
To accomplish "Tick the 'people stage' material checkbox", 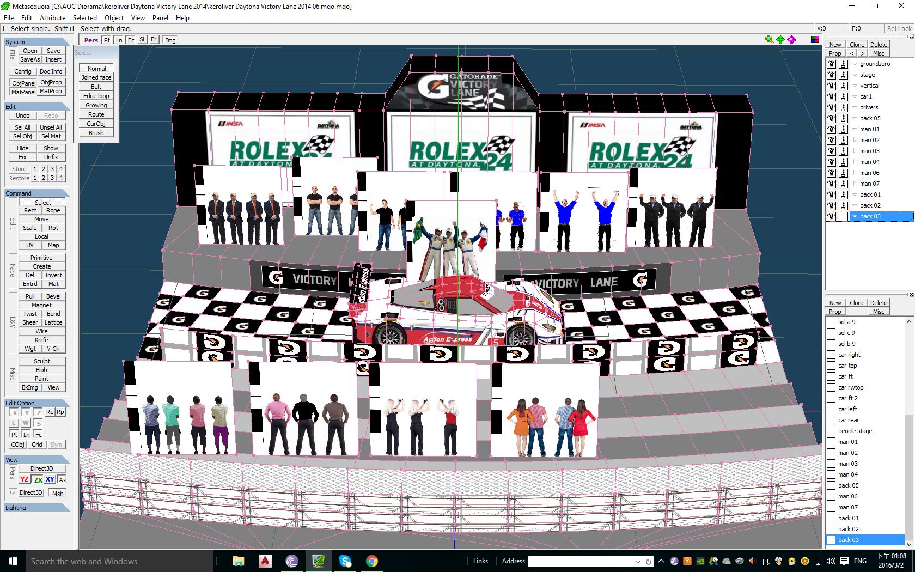I will pos(831,431).
